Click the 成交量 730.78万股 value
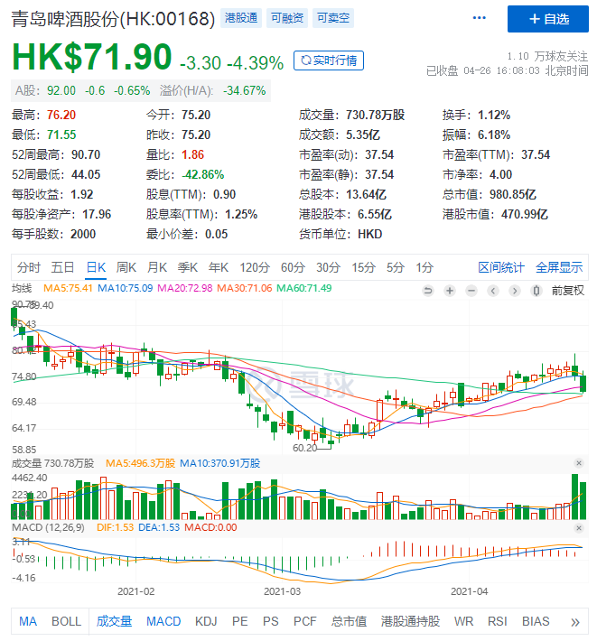Screen dimensions: 597x641 [375, 115]
